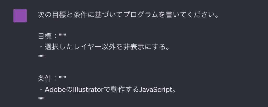Click the purple user avatar square
The image size is (268, 107).
tap(20, 16)
